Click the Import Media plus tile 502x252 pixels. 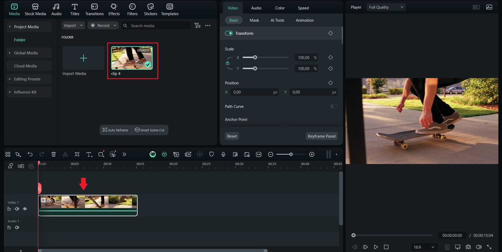click(x=83, y=58)
